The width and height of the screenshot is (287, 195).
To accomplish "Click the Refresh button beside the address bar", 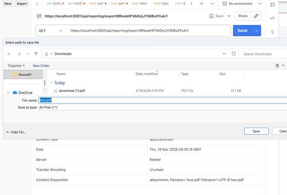I will 234,54.
